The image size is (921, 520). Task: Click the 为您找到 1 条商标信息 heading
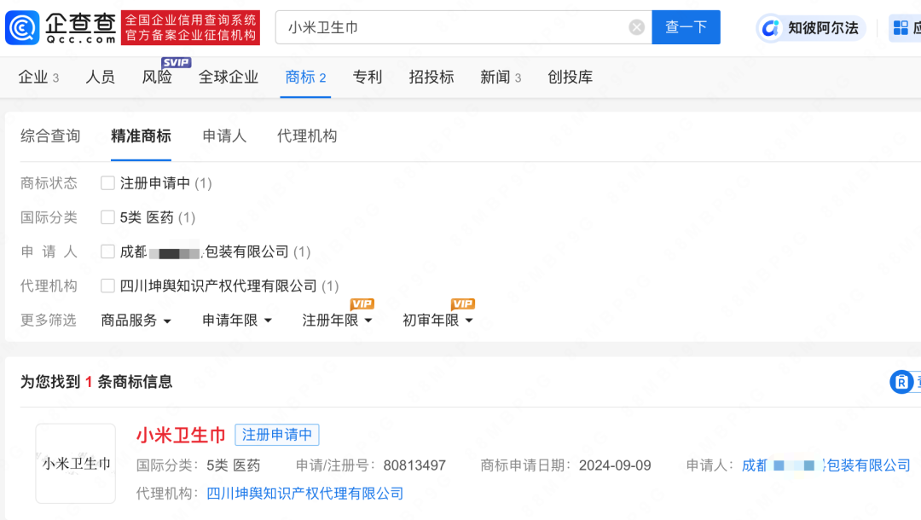(96, 382)
